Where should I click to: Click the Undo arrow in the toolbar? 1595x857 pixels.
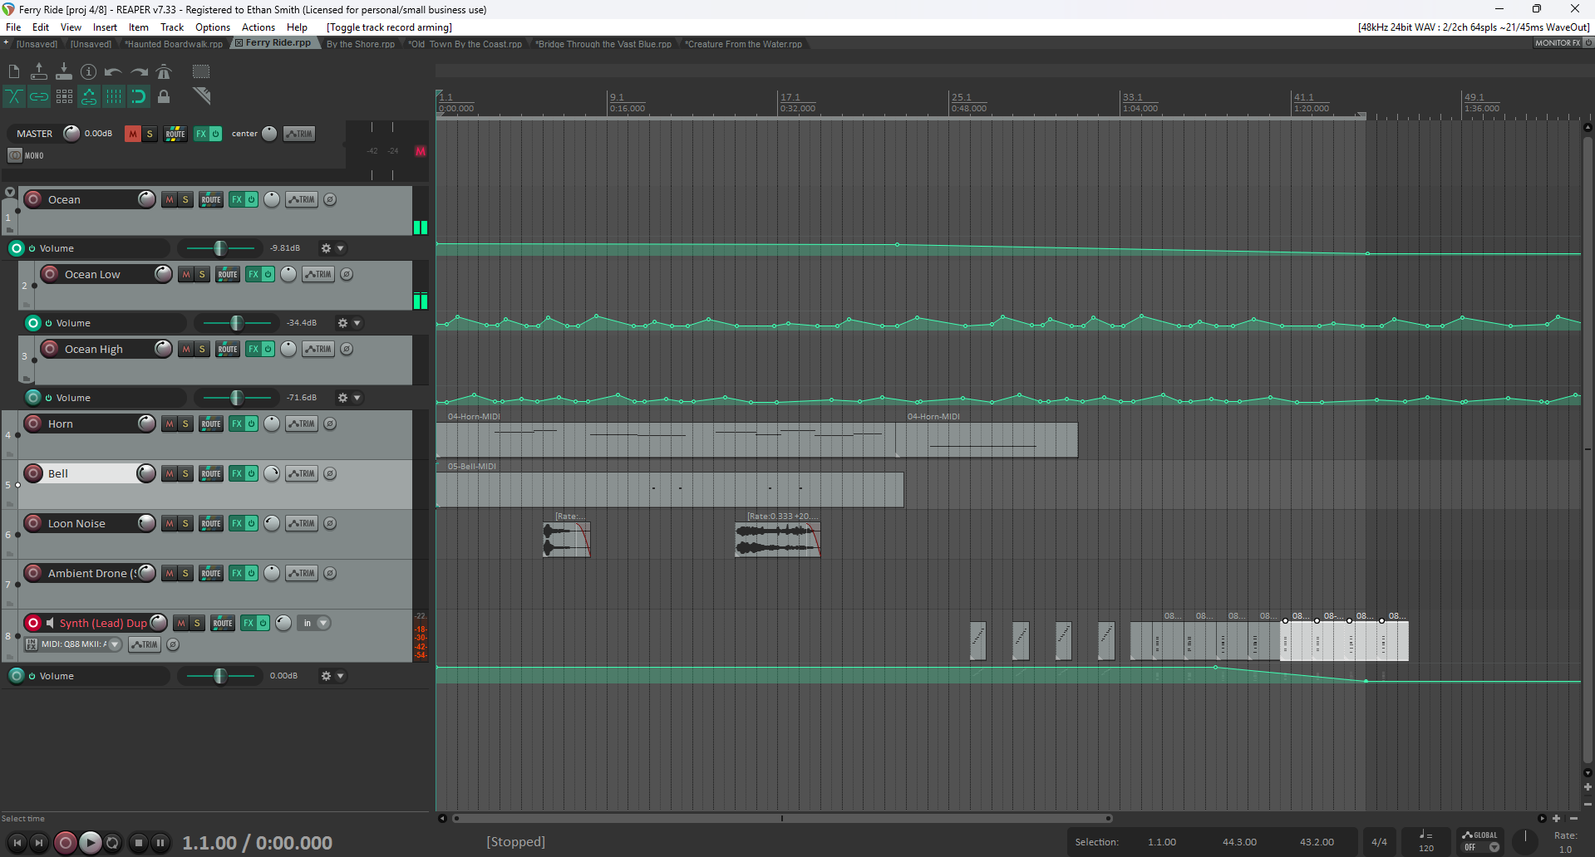click(114, 72)
